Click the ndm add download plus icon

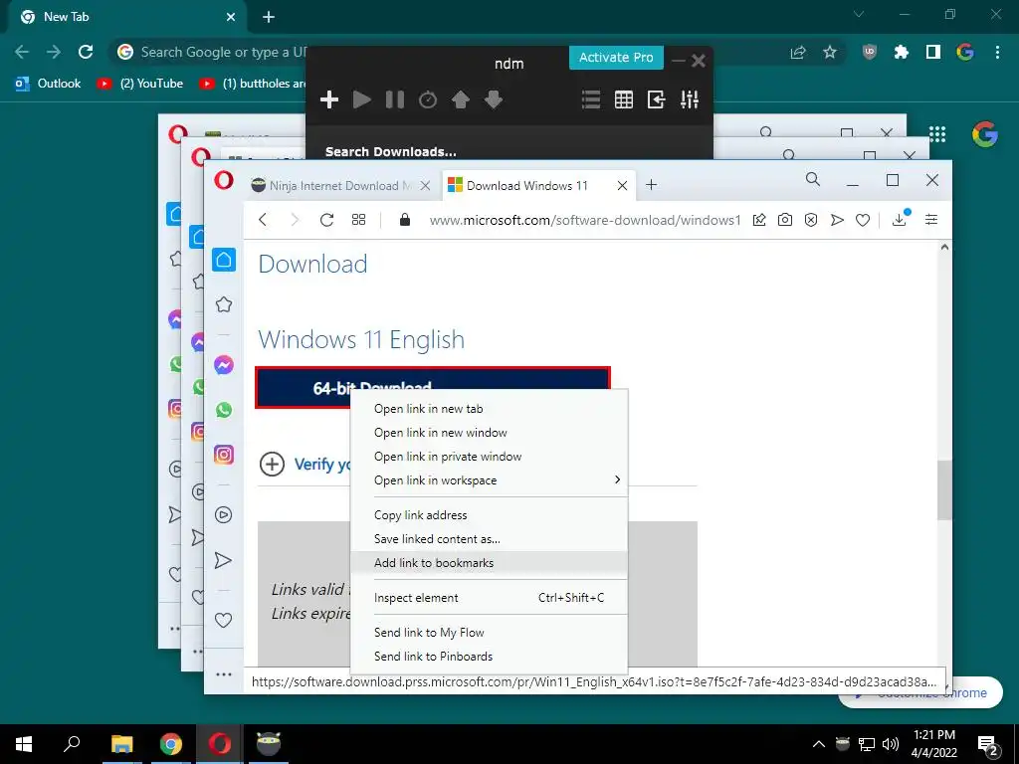tap(329, 99)
